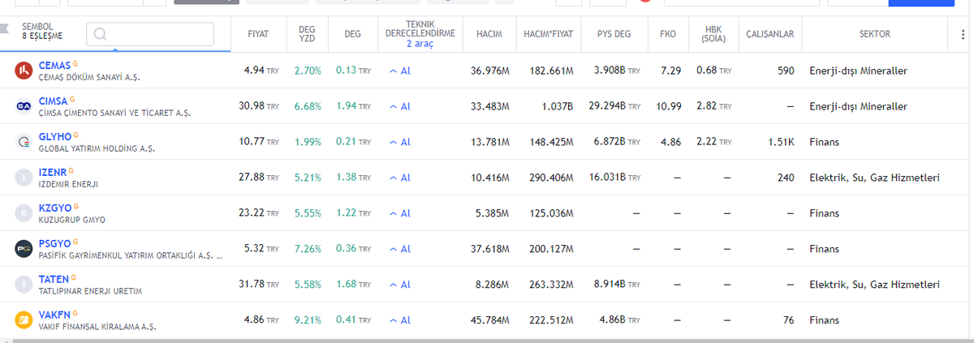Image resolution: width=974 pixels, height=343 pixels.
Task: Sort by the HACIM column header
Action: [489, 34]
